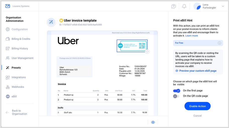229x128 pixels.
Task: Open notifications bell icon
Action: pos(184,6)
